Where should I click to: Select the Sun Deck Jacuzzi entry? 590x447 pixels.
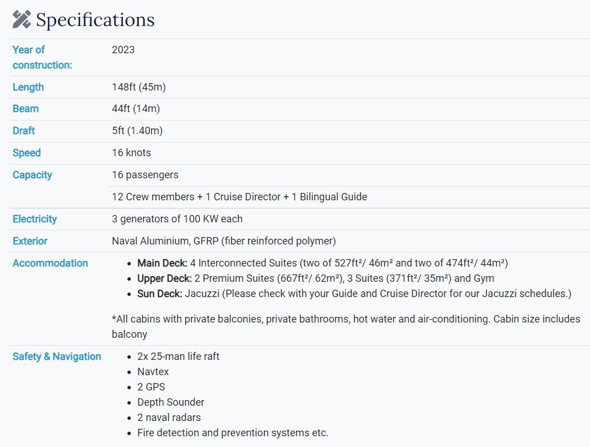pyautogui.click(x=354, y=294)
